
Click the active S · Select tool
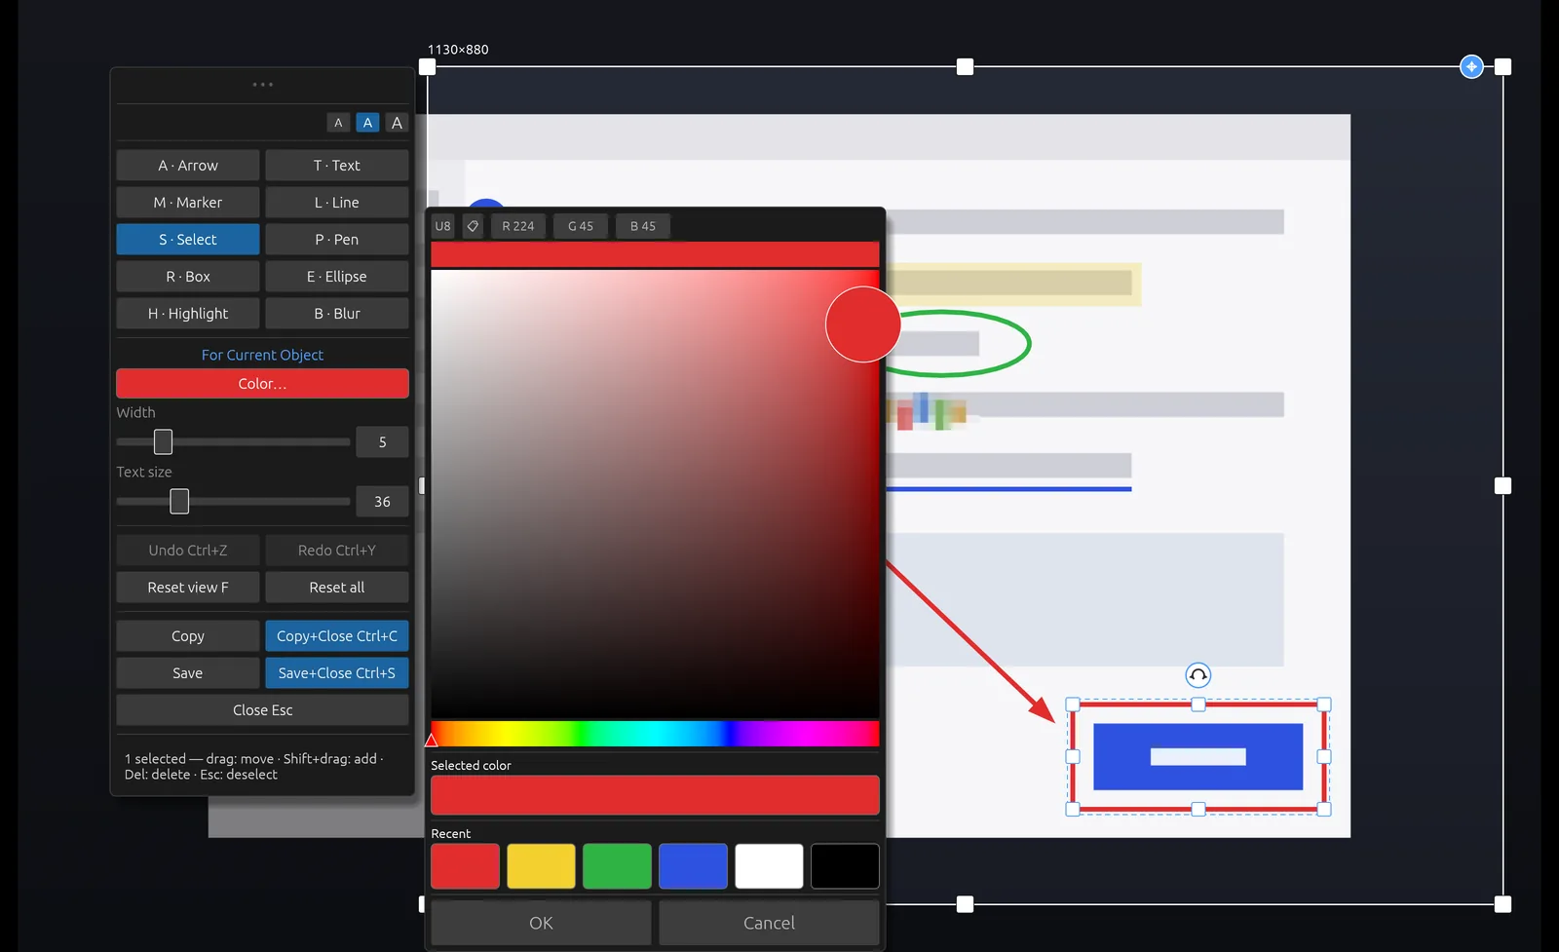188,240
